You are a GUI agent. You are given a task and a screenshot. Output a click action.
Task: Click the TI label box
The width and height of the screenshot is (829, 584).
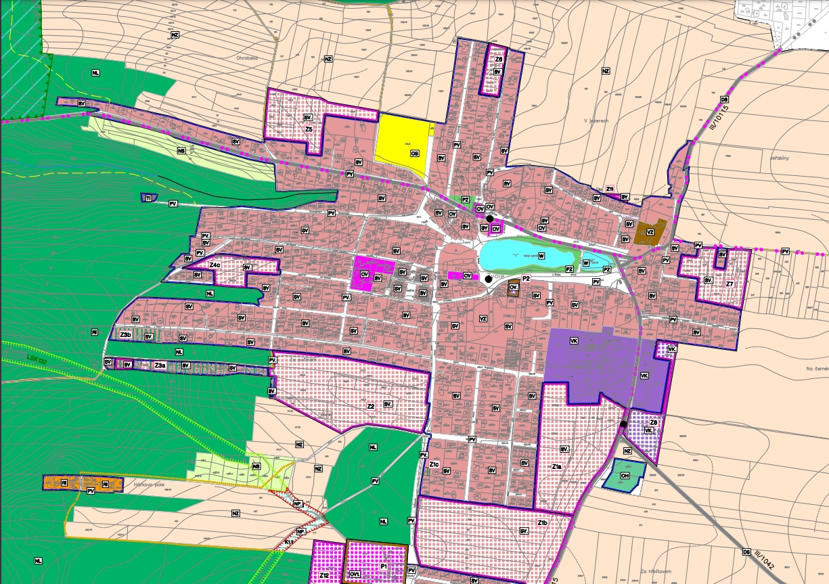click(x=148, y=198)
